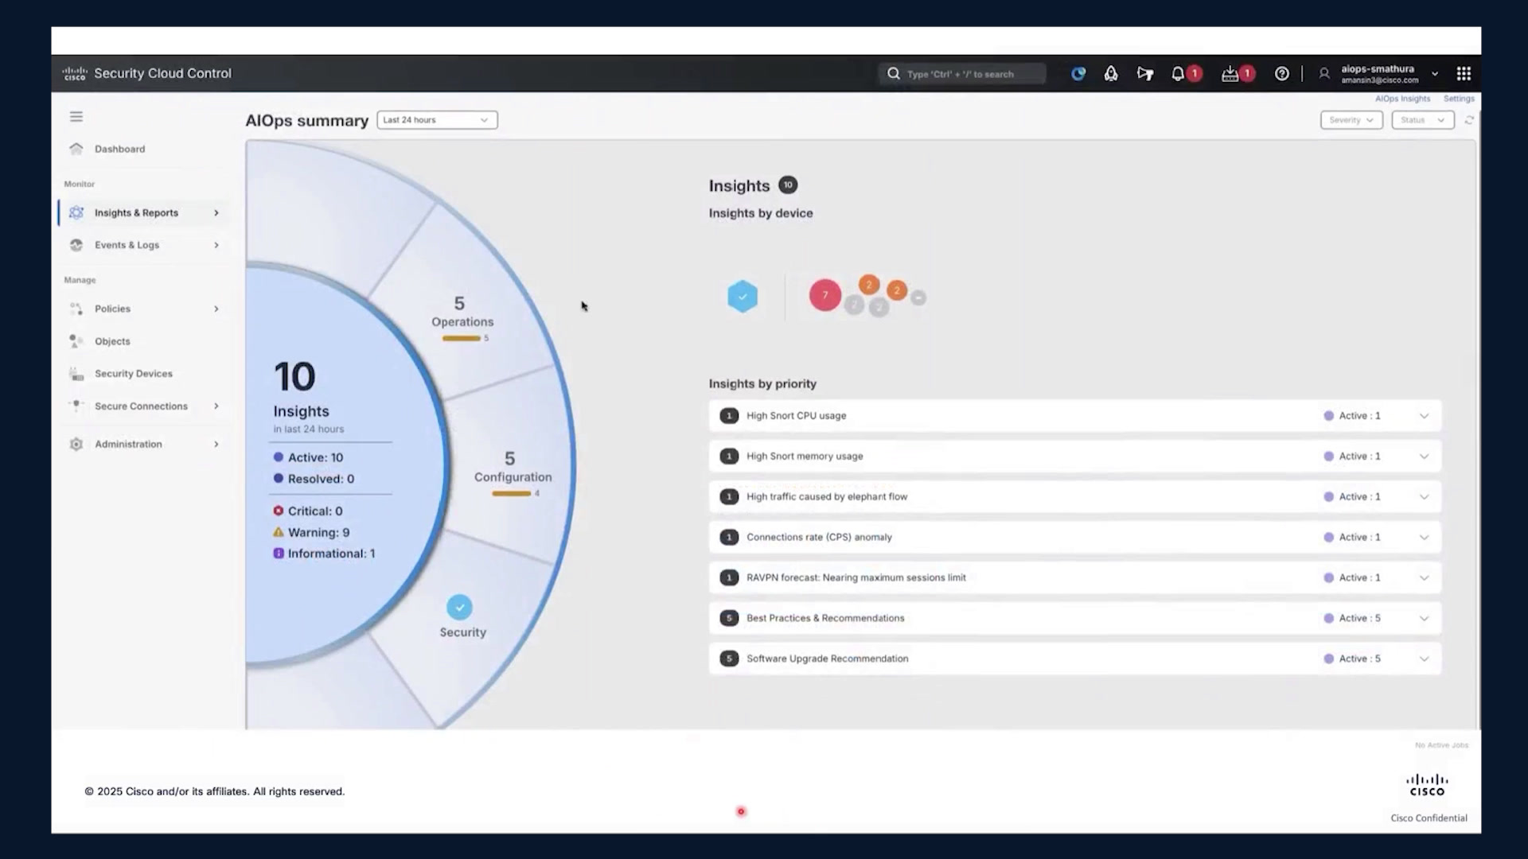The image size is (1528, 859).
Task: Click the megaphone announcements icon
Action: click(x=1145, y=73)
